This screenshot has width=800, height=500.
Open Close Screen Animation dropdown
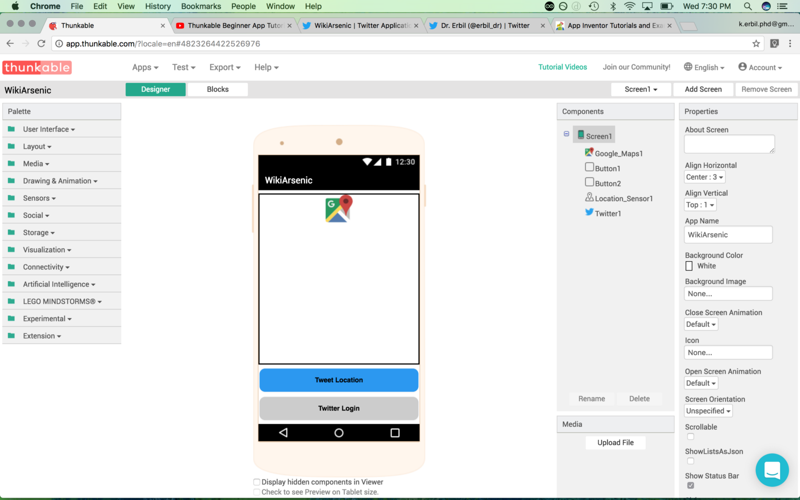701,324
